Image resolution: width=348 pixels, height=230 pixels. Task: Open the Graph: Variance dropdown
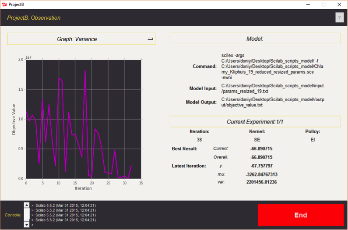click(82, 39)
